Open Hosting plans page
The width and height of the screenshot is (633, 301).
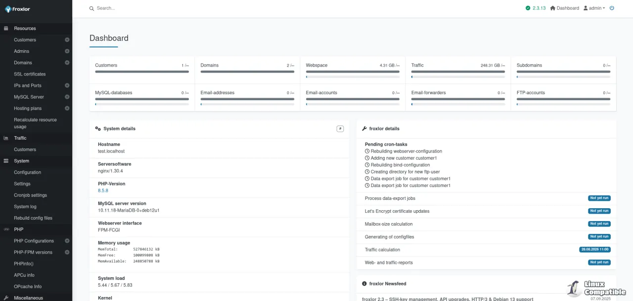point(28,108)
